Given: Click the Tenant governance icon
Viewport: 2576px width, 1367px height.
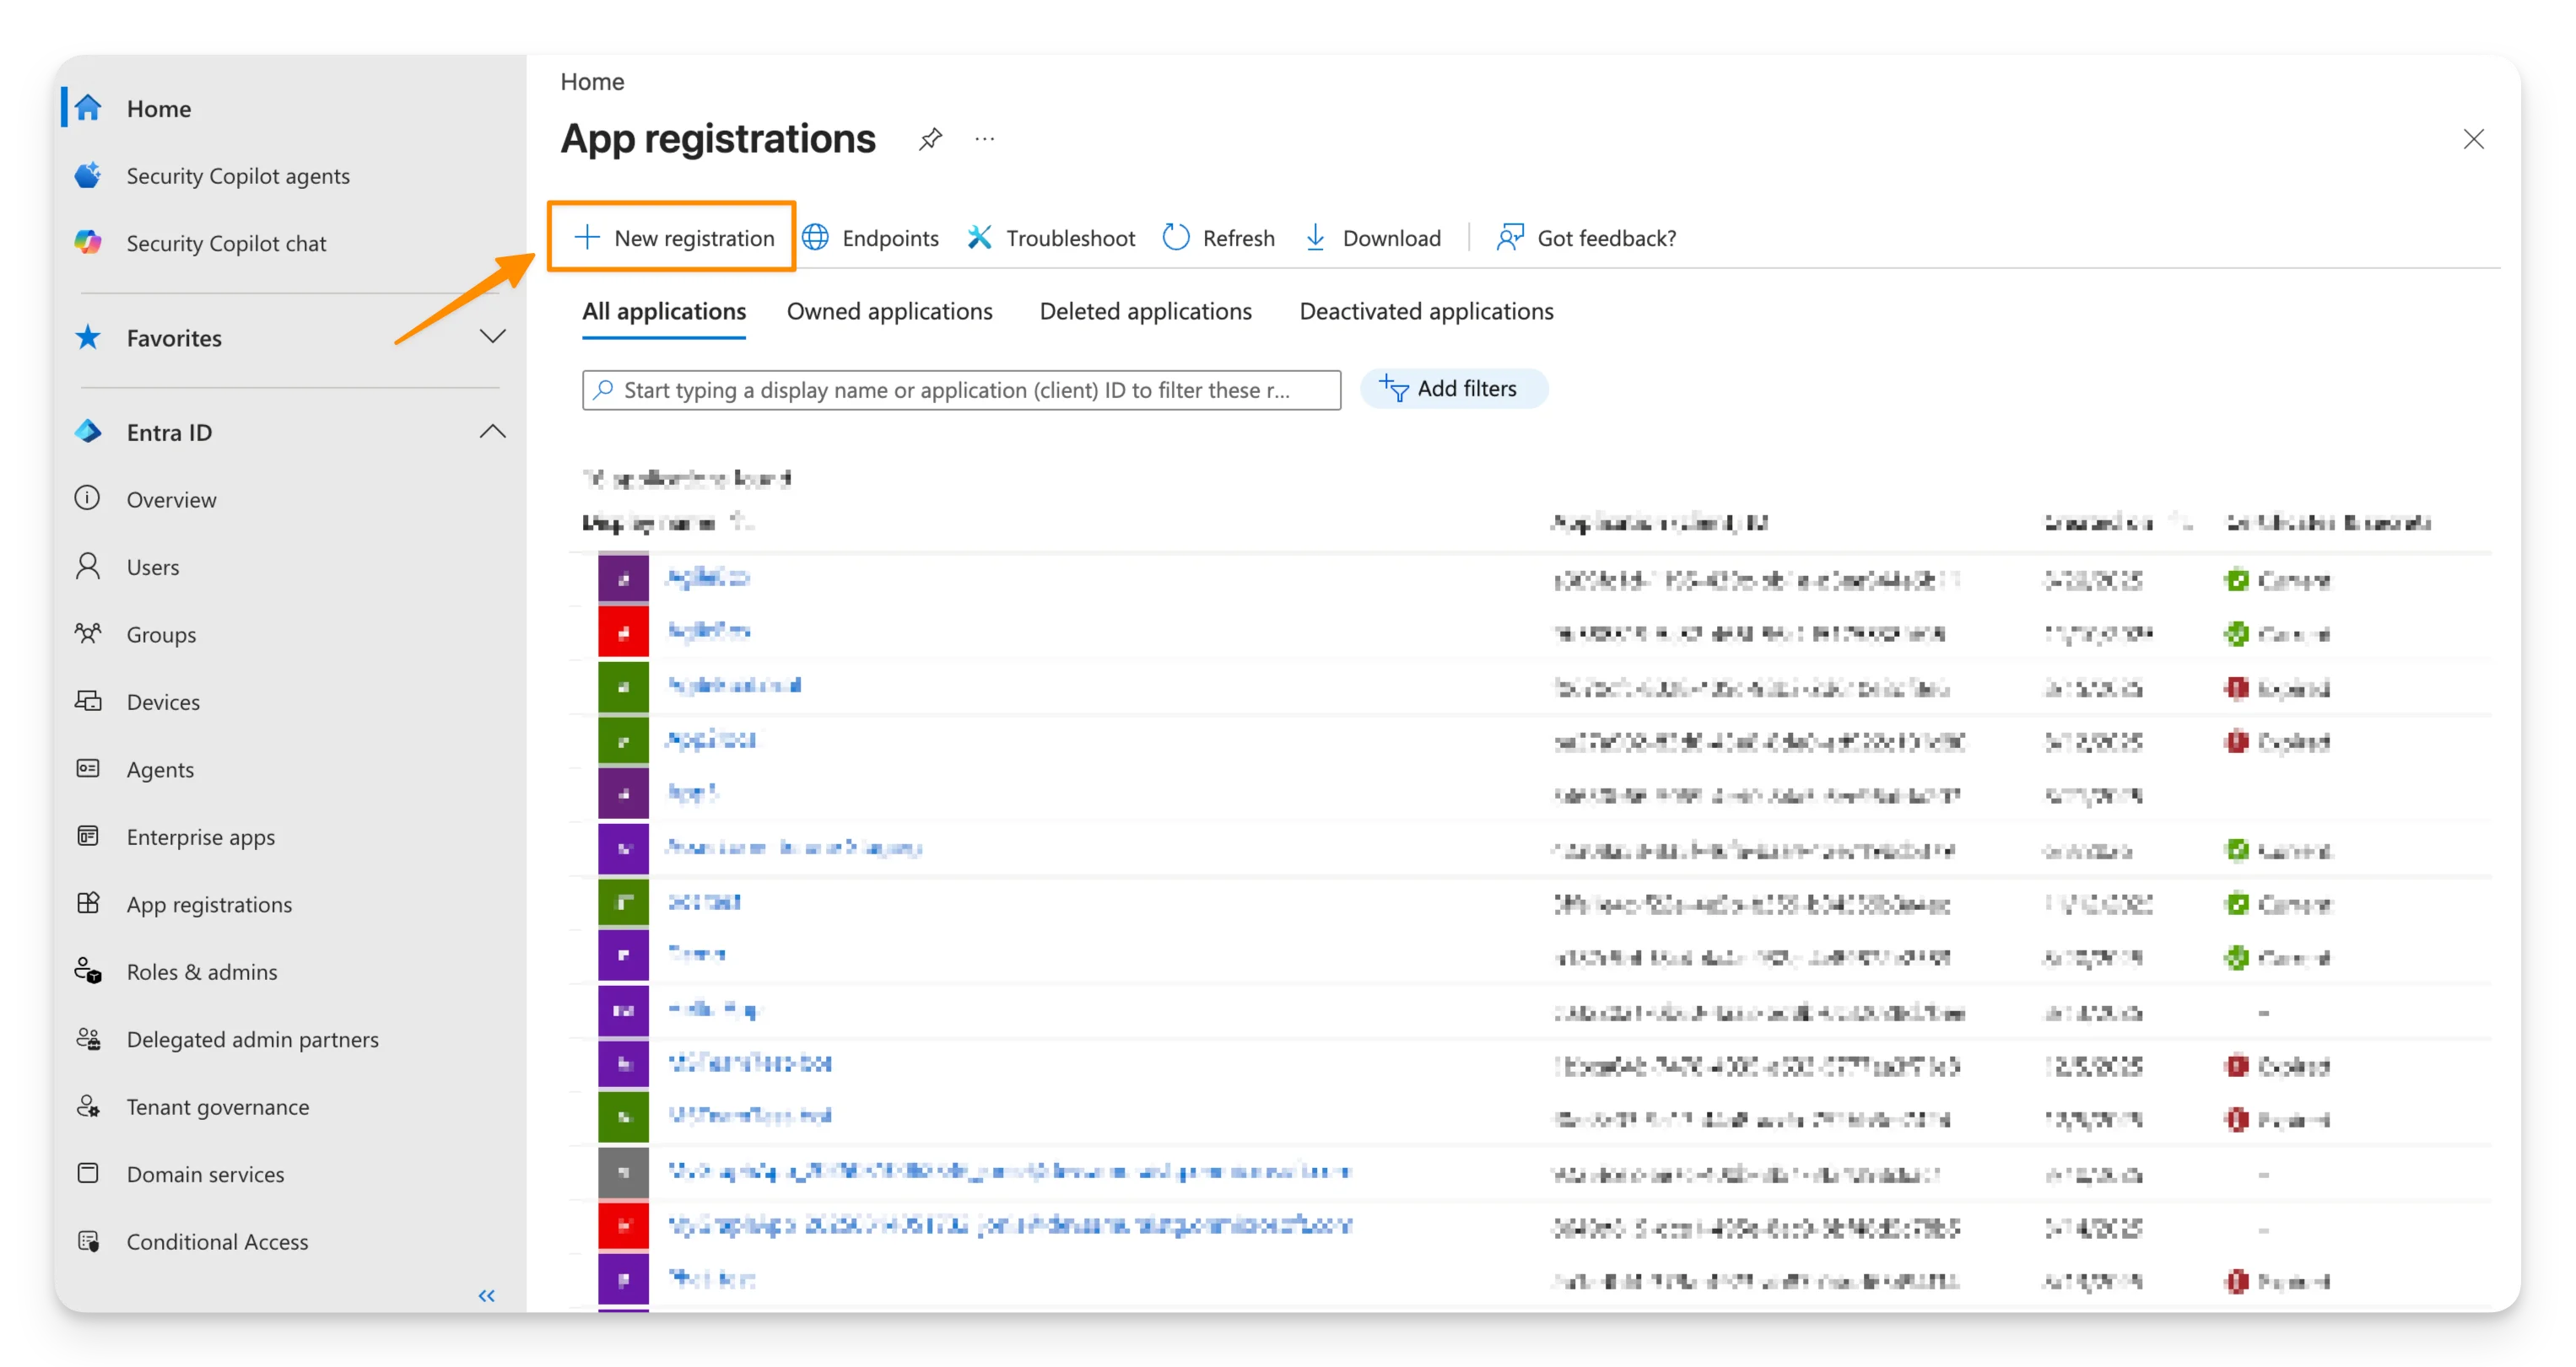Looking at the screenshot, I should (88, 1106).
